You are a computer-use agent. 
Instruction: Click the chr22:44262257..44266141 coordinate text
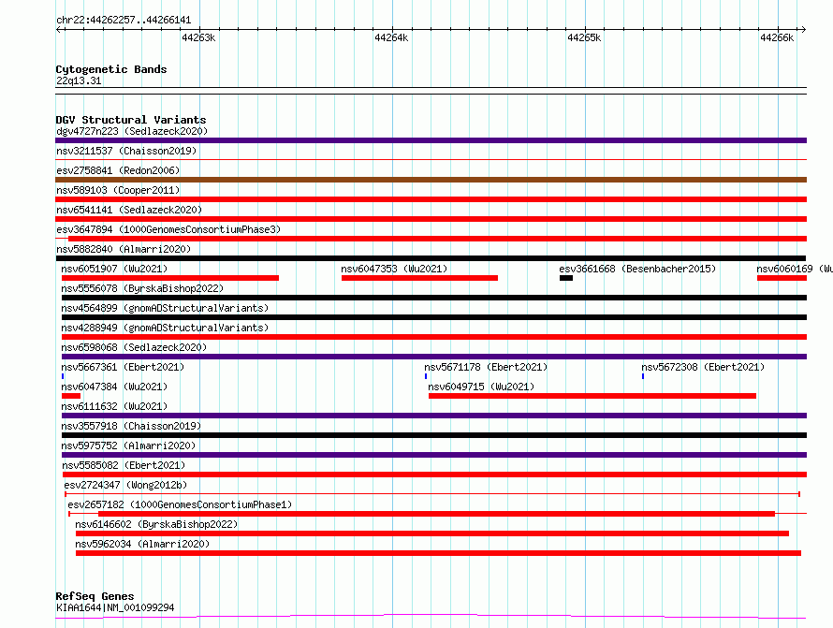click(x=124, y=21)
